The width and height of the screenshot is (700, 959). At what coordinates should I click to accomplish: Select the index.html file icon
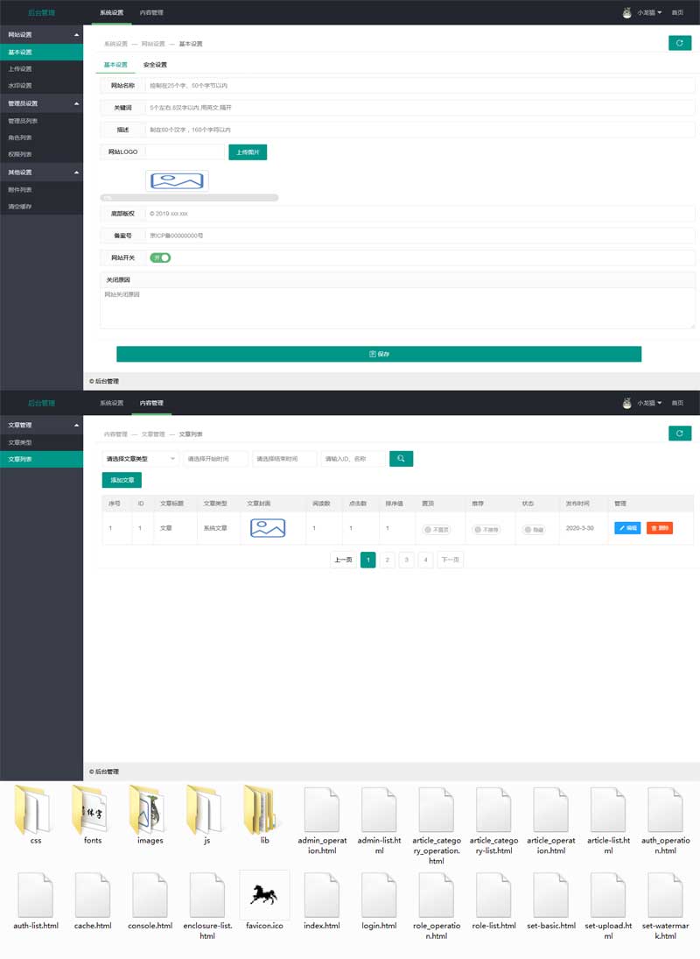322,895
